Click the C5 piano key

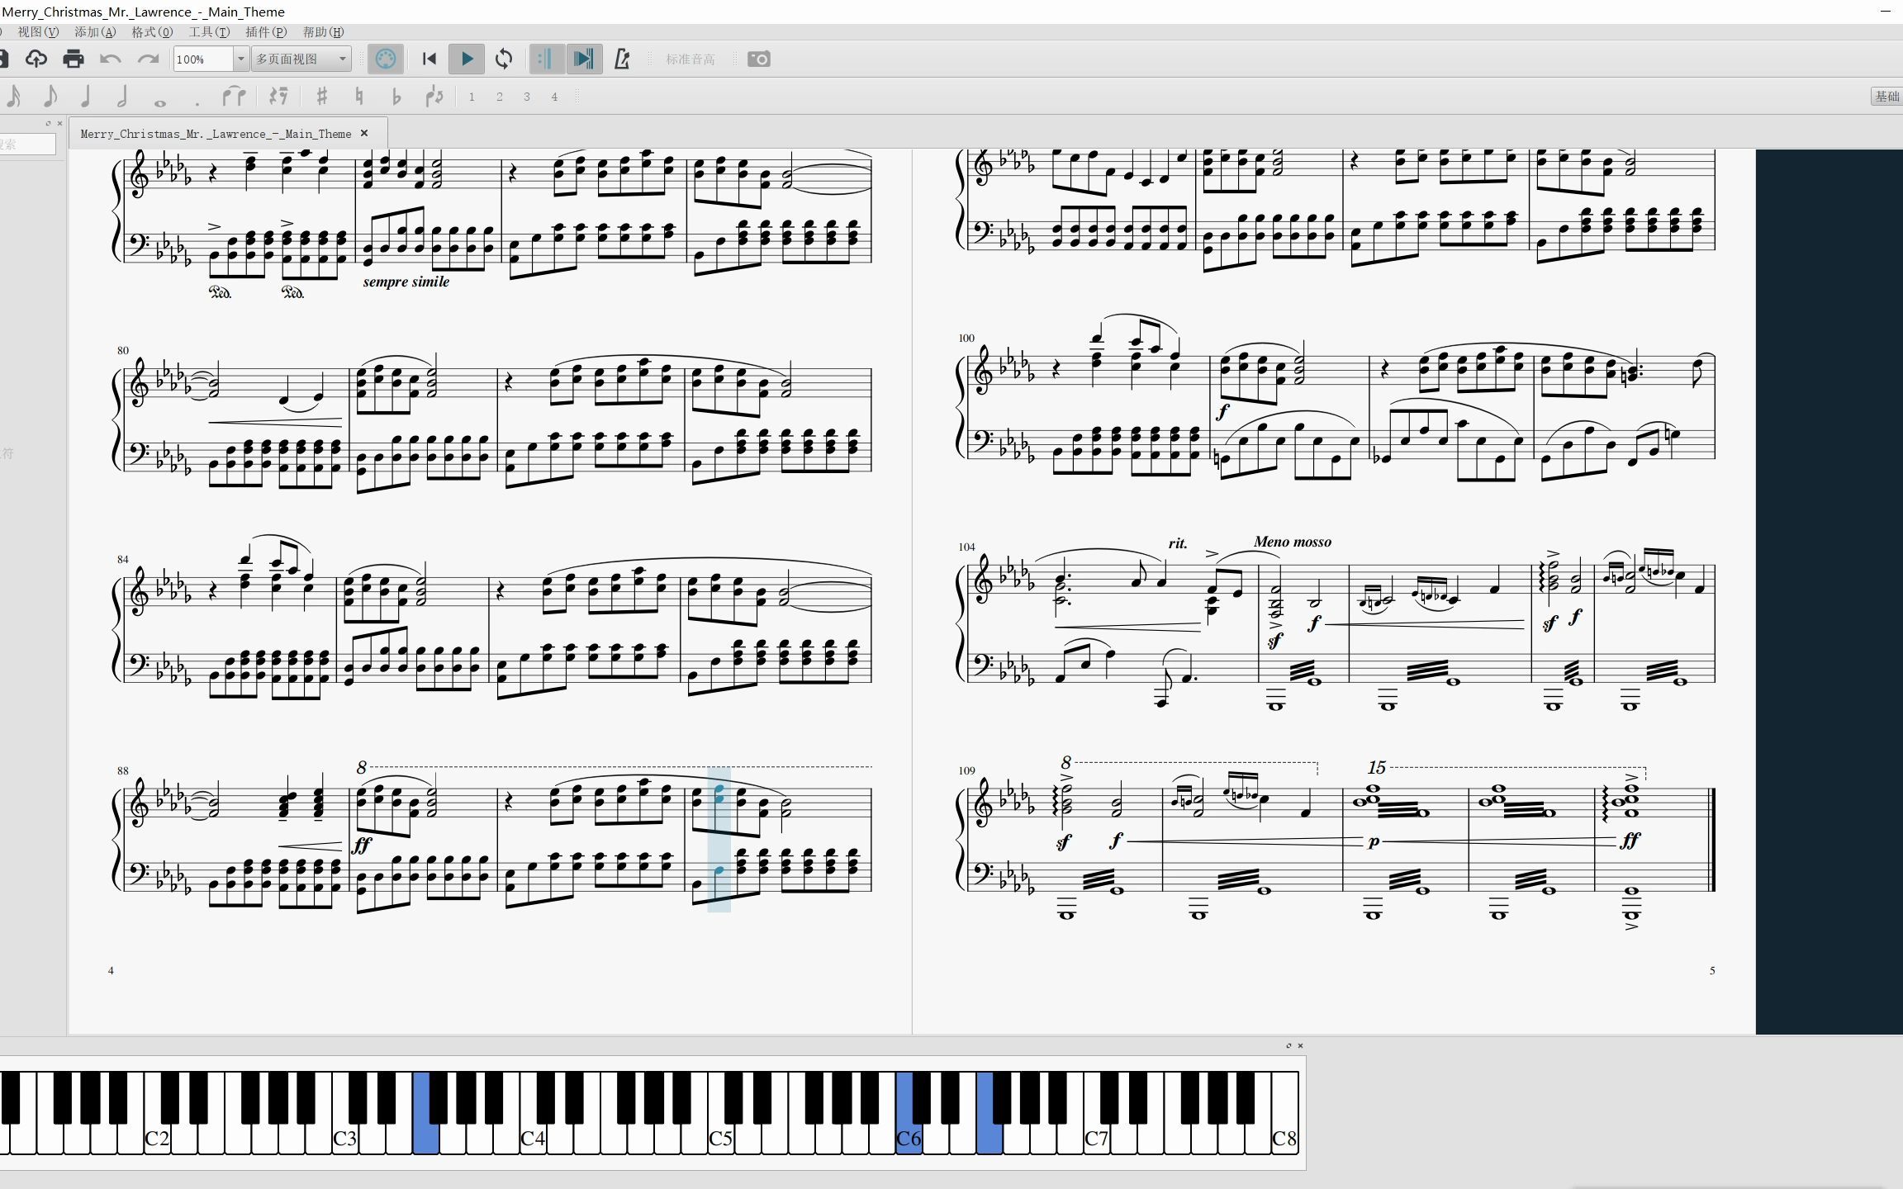(x=720, y=1139)
